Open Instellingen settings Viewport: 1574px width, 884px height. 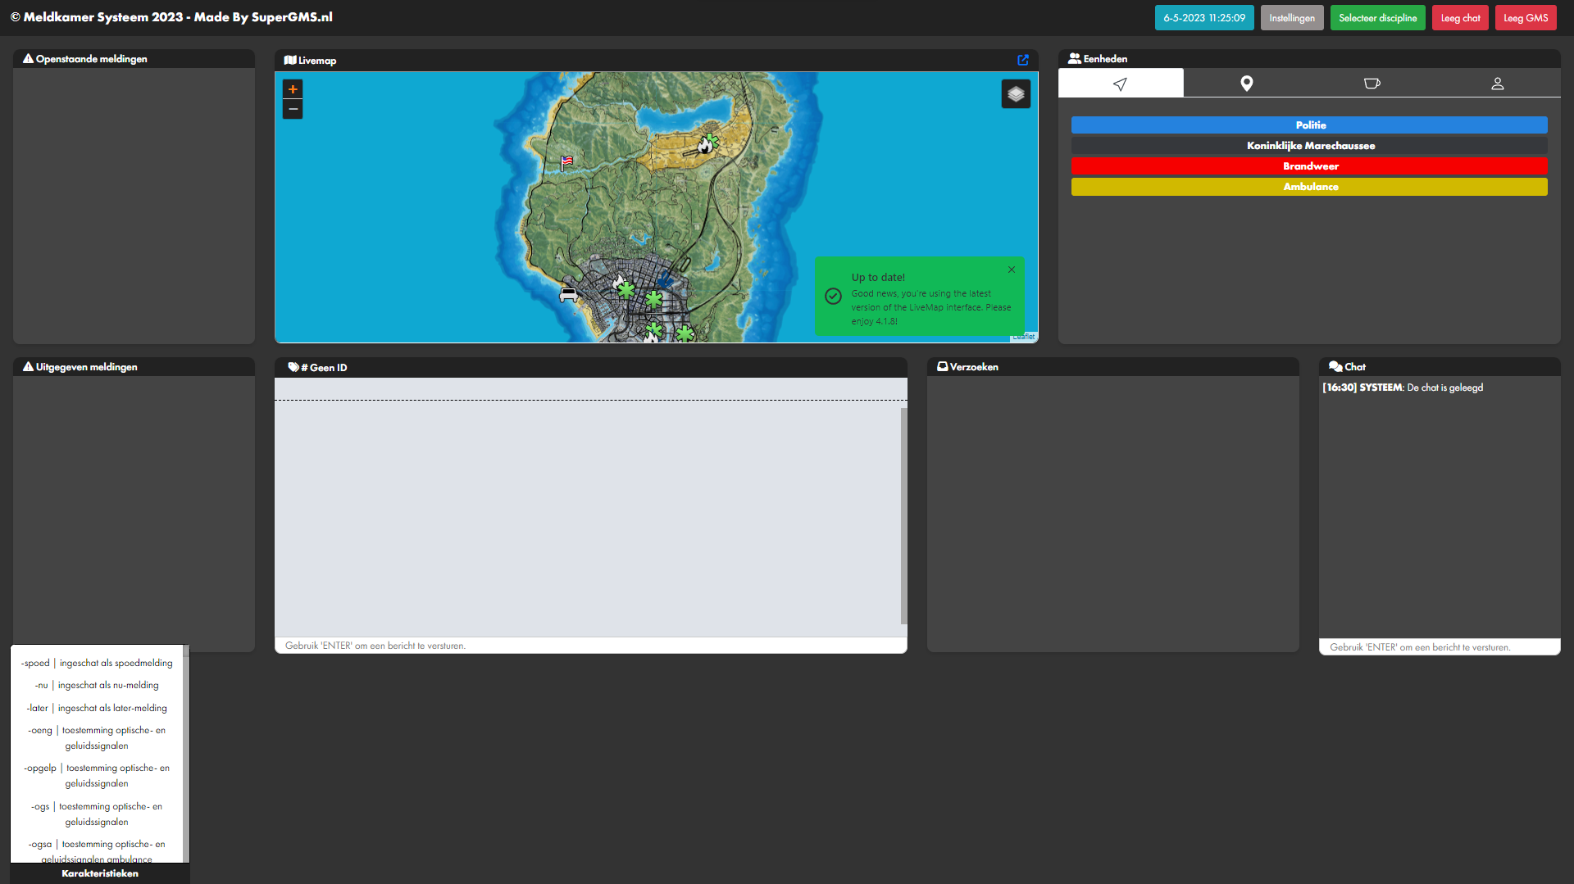[x=1292, y=17]
